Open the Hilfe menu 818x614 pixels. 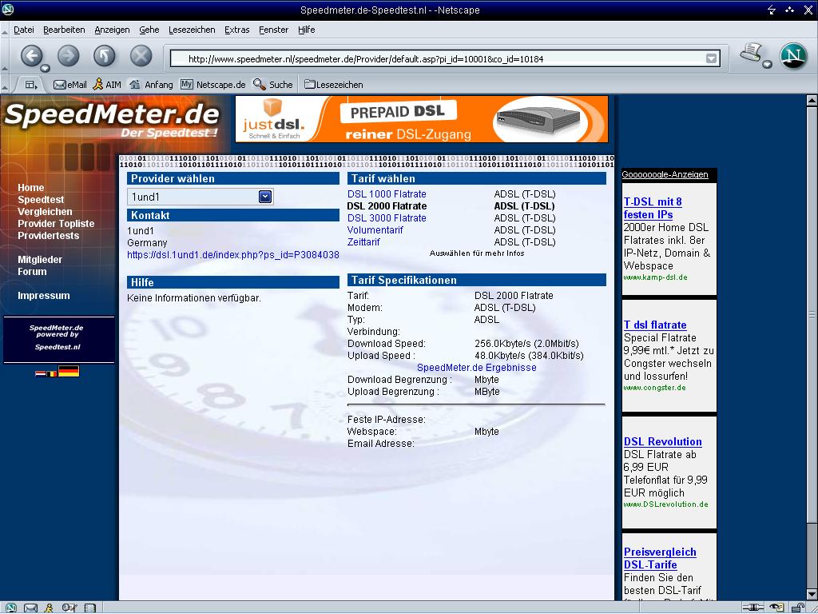coord(306,30)
